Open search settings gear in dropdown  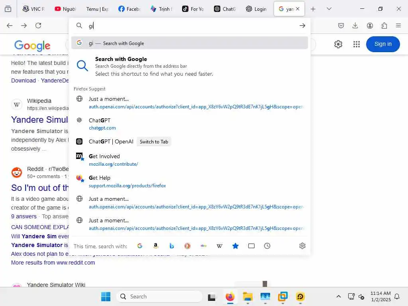302,246
